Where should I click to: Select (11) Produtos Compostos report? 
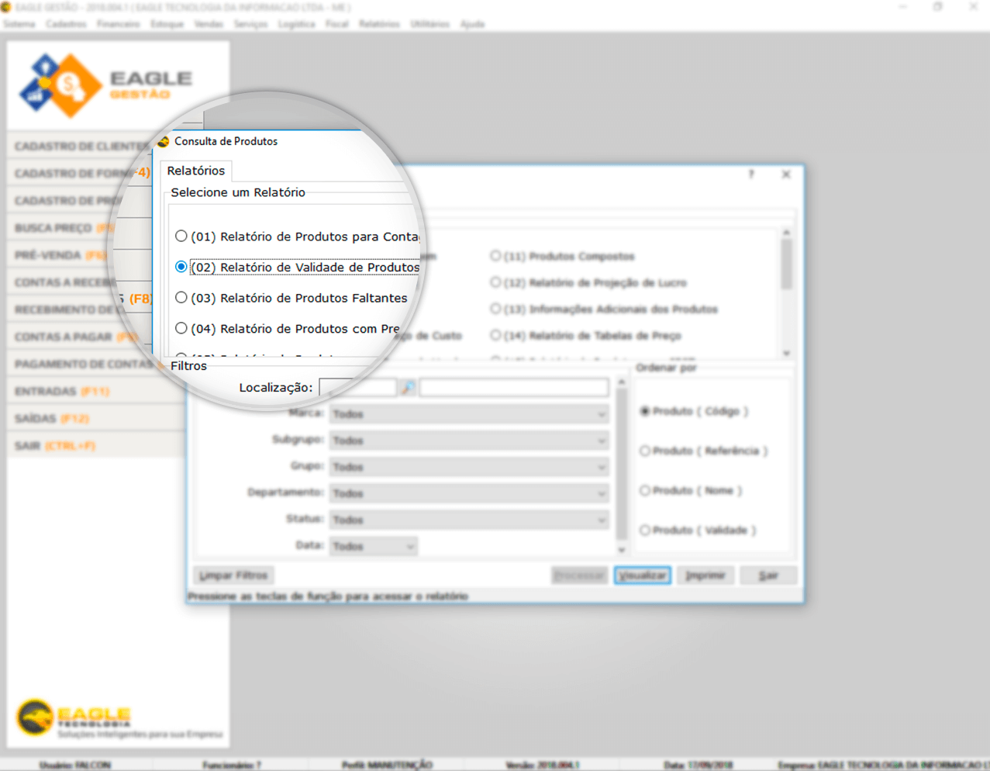563,256
